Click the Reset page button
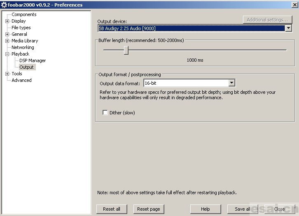 148,209
